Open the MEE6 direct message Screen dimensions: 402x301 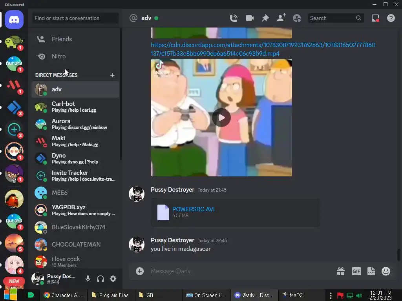click(x=76, y=193)
